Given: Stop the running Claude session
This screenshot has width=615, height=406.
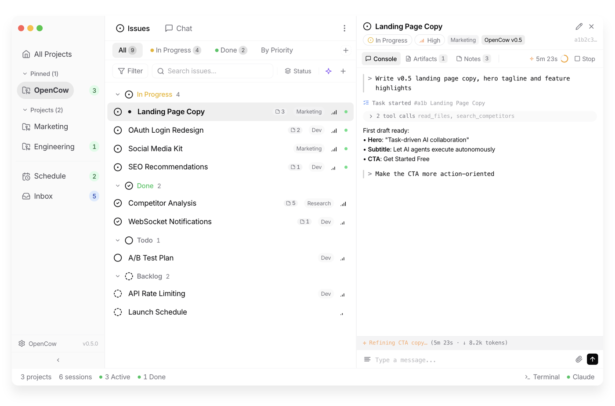Looking at the screenshot, I should click(584, 58).
